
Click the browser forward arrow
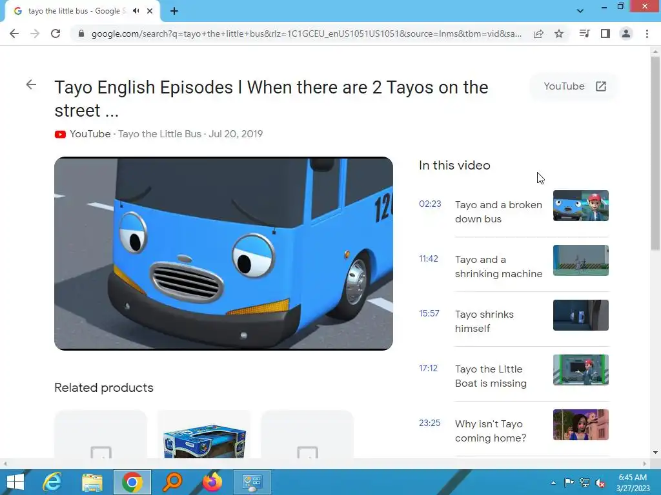pyautogui.click(x=35, y=34)
